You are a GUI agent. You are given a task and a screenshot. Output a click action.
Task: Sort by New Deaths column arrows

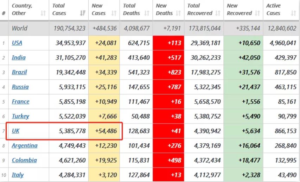tap(180, 13)
